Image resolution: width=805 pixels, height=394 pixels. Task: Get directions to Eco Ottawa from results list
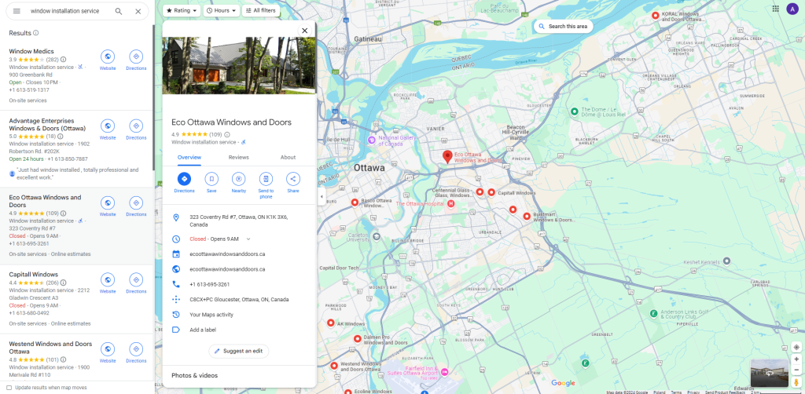pos(136,203)
